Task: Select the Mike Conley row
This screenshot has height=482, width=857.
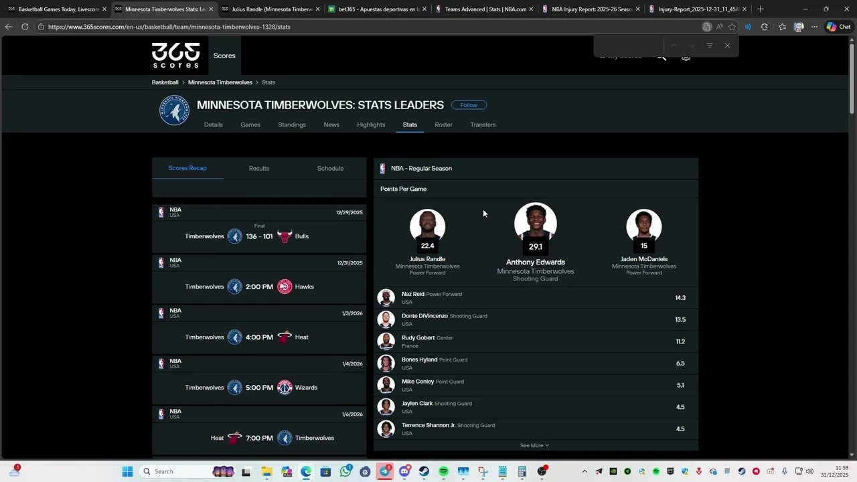Action: (x=536, y=385)
